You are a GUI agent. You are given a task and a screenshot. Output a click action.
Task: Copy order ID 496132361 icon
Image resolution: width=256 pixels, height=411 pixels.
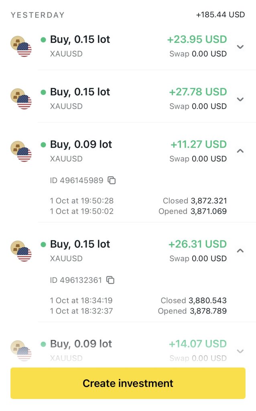(110, 280)
